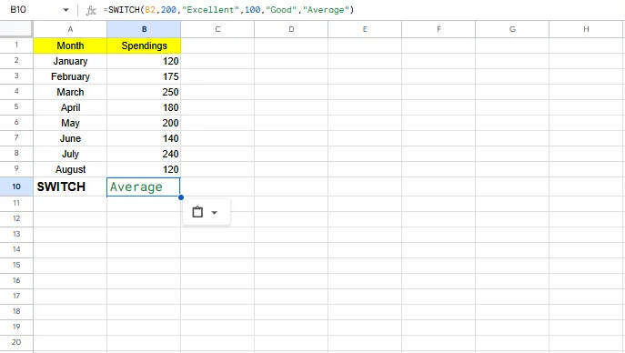This screenshot has width=625, height=353.
Task: Select the 140 spending cell
Action: [144, 138]
